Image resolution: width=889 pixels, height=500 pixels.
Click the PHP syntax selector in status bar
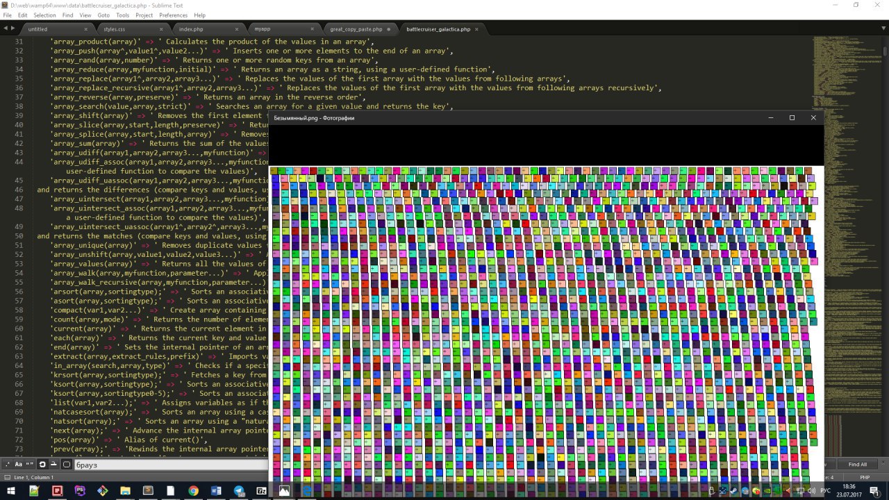tap(865, 477)
